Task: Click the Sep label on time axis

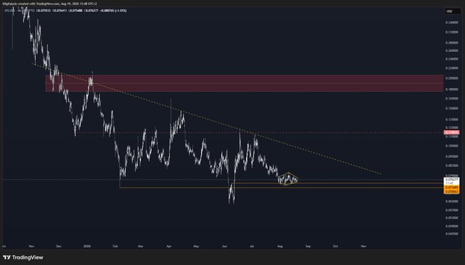Action: point(308,246)
